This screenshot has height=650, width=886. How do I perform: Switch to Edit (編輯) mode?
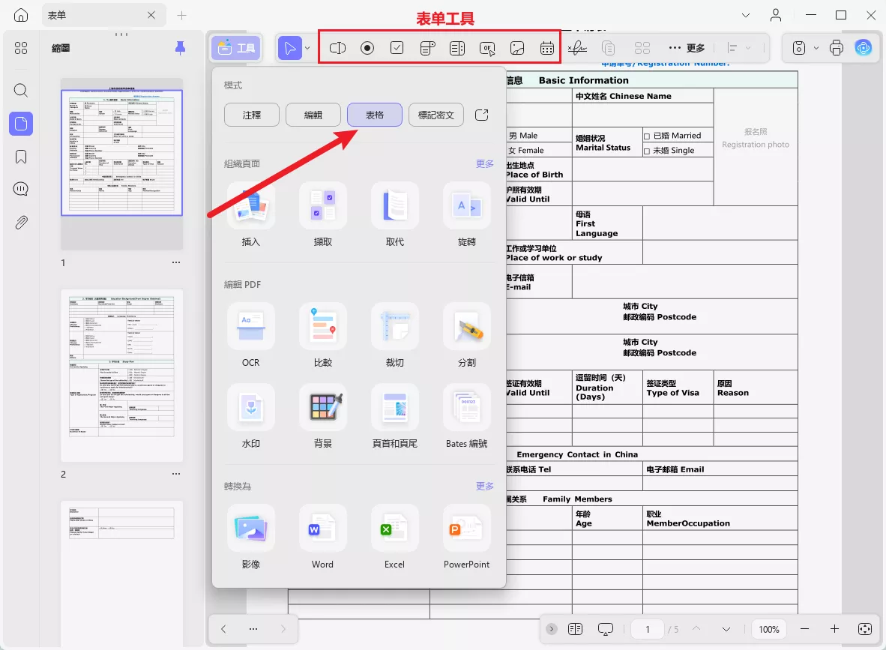click(313, 115)
